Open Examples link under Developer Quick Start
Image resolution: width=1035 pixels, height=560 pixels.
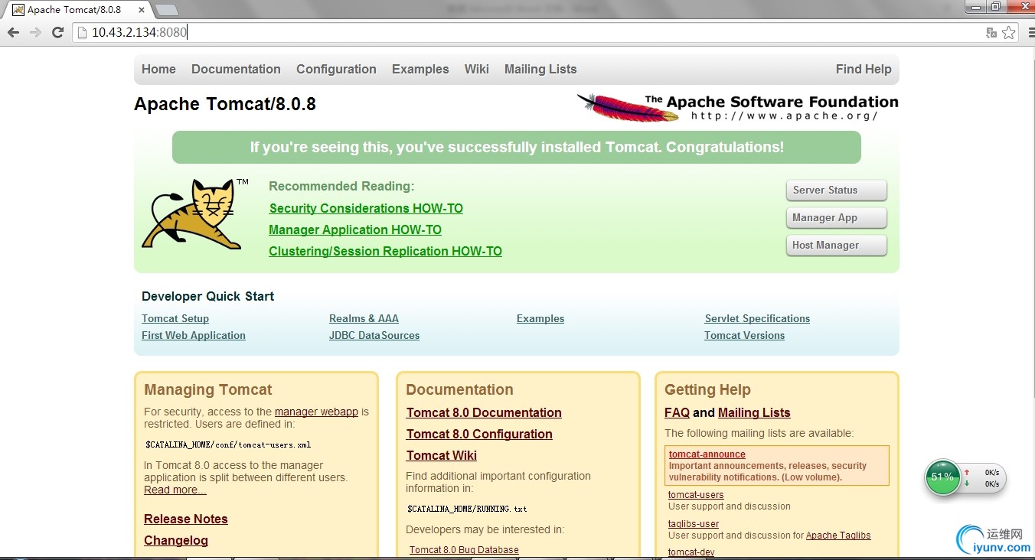(540, 318)
